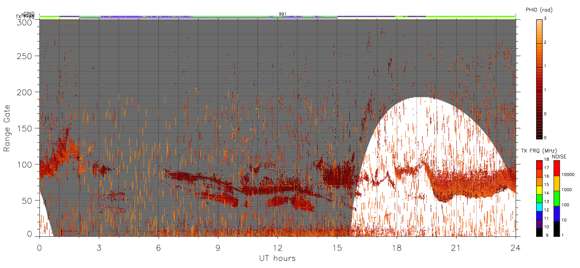The image size is (580, 268).
Task: Click the 'CPID' label at top left
Action: click(x=29, y=14)
